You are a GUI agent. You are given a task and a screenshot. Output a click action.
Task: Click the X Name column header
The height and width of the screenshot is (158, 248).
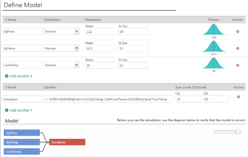click(10, 20)
